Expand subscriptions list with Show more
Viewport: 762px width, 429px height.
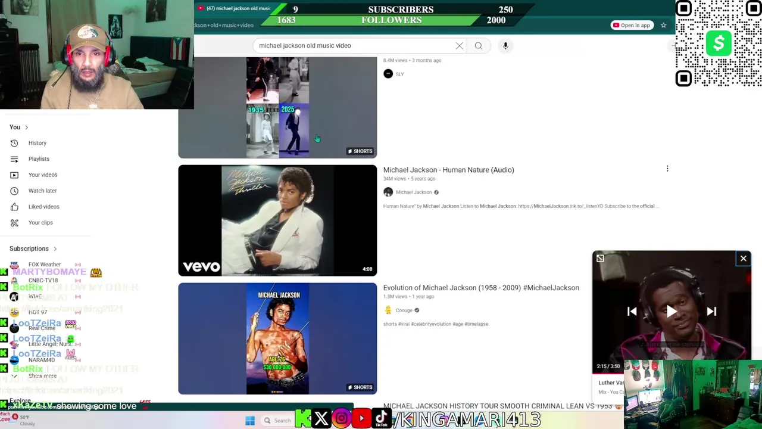(42, 376)
